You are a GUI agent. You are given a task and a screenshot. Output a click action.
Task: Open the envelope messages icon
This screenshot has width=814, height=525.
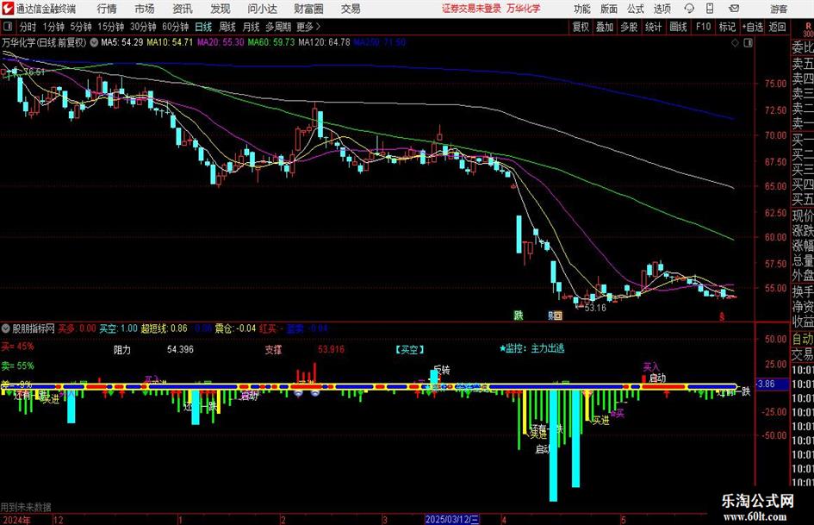[x=734, y=9]
